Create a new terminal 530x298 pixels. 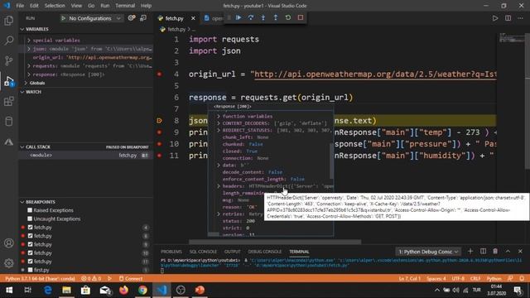click(x=470, y=252)
